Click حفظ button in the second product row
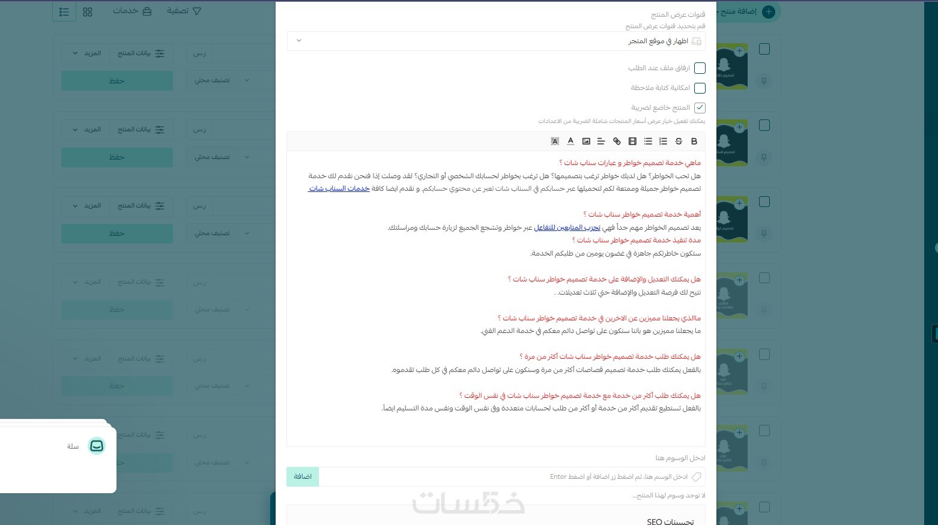This screenshot has height=525, width=938. (117, 157)
